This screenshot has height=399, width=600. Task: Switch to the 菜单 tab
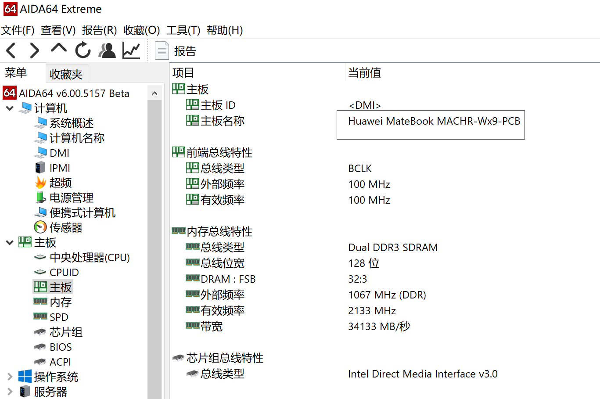click(x=16, y=73)
